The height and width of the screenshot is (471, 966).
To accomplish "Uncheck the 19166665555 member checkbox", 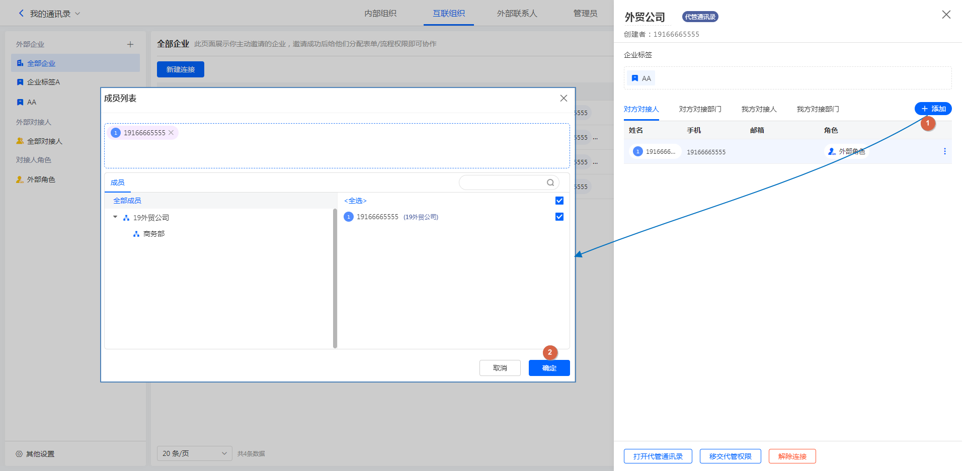I will tap(559, 217).
